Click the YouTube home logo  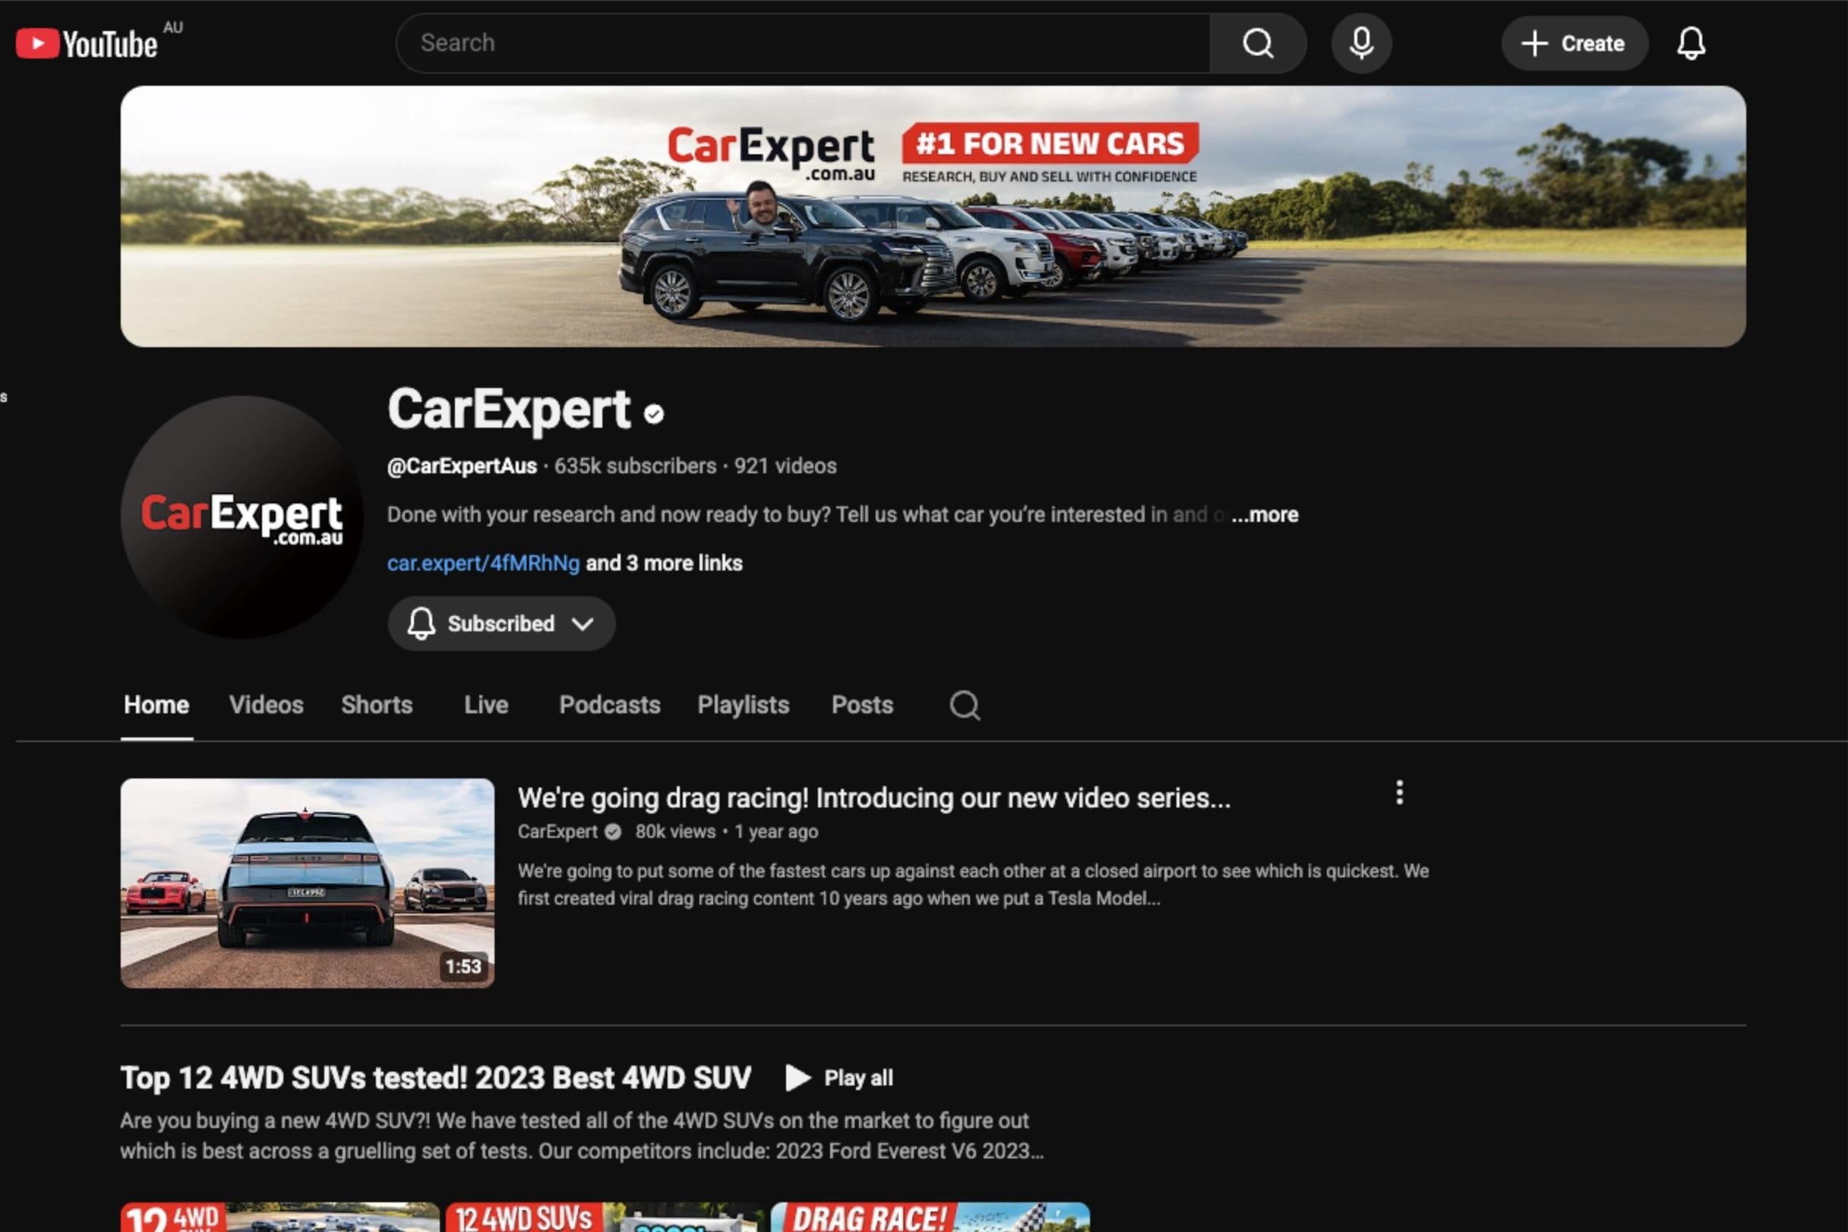click(88, 44)
